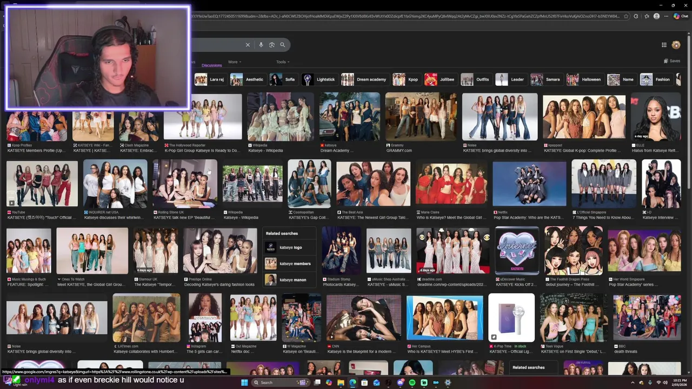Screen dimensions: 692x389
Task: Open the Netflix Pop Star Academy thumbnail
Action: [529, 184]
